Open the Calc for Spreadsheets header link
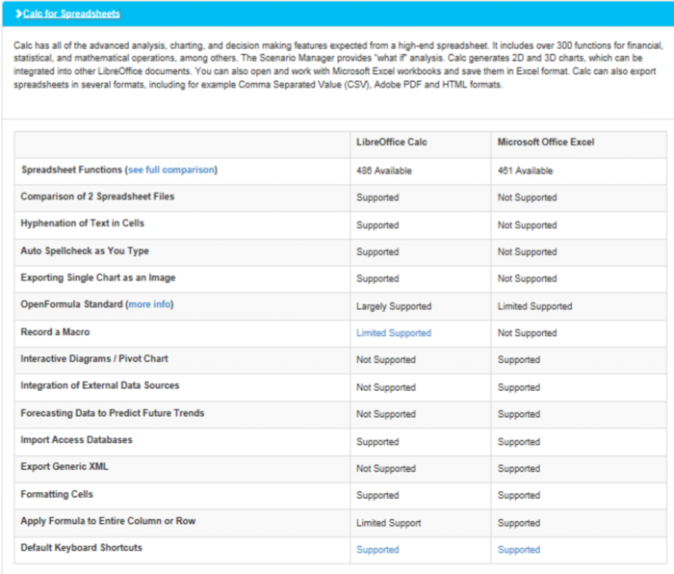The width and height of the screenshot is (674, 574). (71, 13)
